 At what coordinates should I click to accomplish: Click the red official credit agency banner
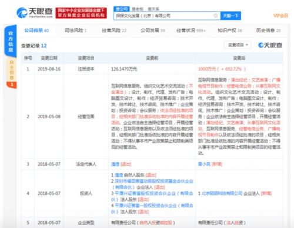(x=81, y=13)
